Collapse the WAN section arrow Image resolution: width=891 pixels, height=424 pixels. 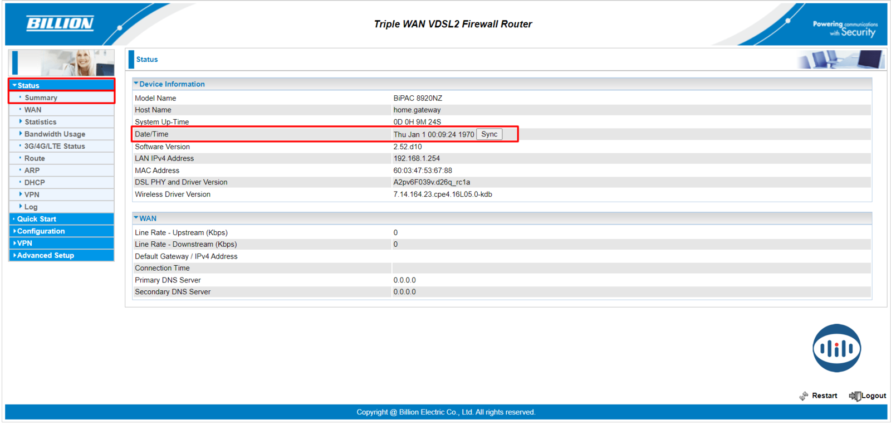point(136,218)
